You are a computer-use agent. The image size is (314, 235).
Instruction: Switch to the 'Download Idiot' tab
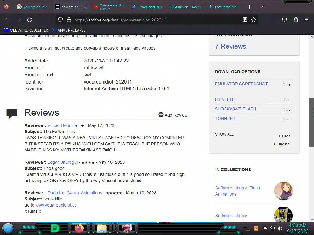[148, 7]
